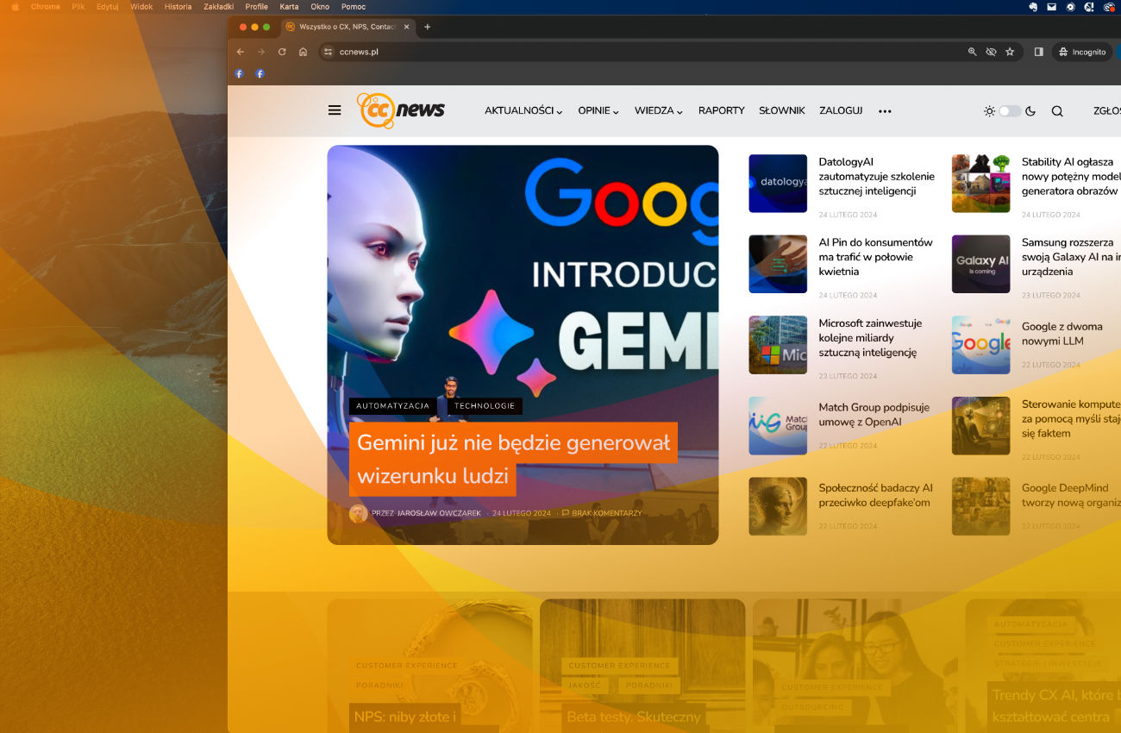Click the Incognito mode badge
Image resolution: width=1121 pixels, height=733 pixels.
pyautogui.click(x=1081, y=52)
